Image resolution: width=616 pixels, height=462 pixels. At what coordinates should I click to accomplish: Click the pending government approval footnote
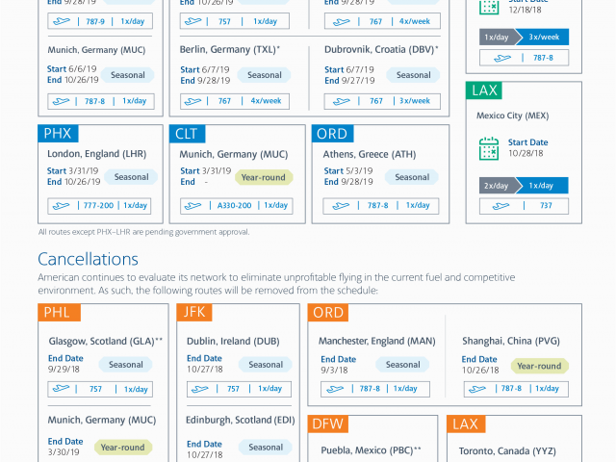point(143,232)
